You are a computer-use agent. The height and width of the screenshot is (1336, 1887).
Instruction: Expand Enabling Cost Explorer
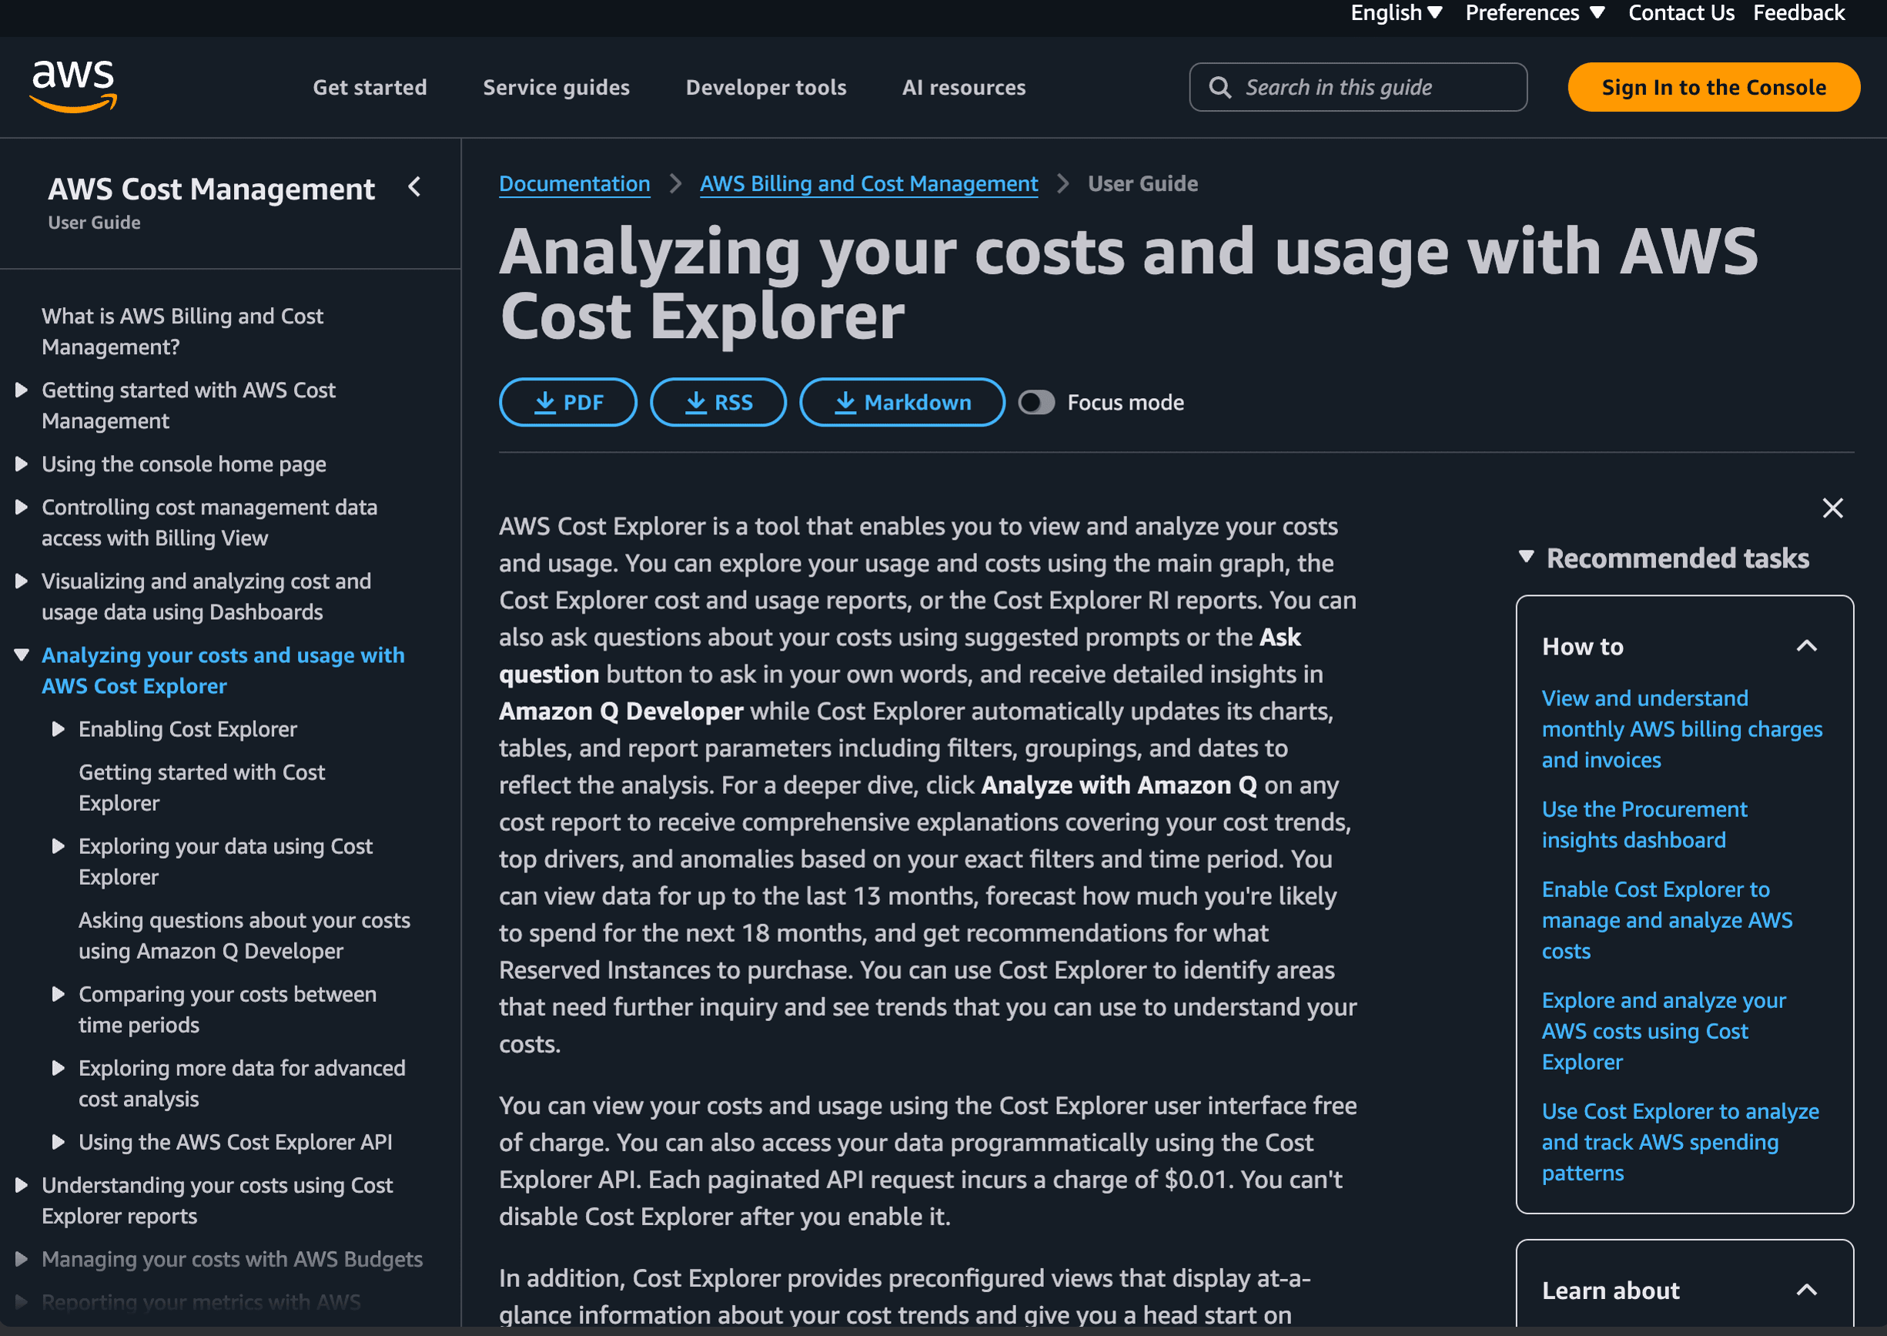point(59,729)
